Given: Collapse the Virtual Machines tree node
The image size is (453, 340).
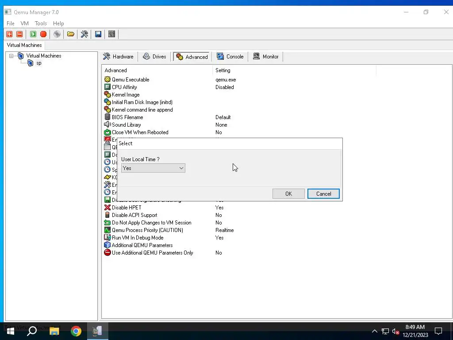Looking at the screenshot, I should 11,56.
